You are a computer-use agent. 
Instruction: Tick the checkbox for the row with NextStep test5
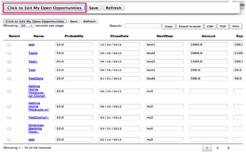9,70
